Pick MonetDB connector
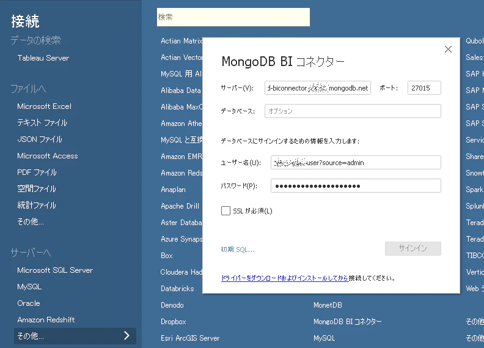This screenshot has height=348, width=484. pos(328,305)
